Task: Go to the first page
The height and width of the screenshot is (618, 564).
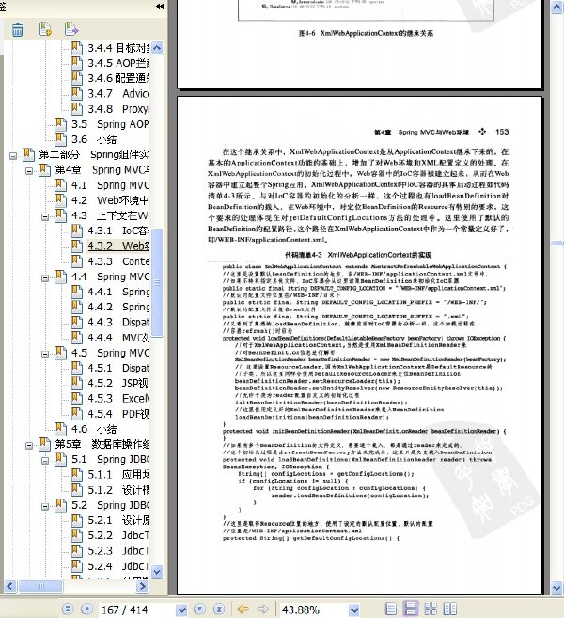Action: pyautogui.click(x=68, y=609)
